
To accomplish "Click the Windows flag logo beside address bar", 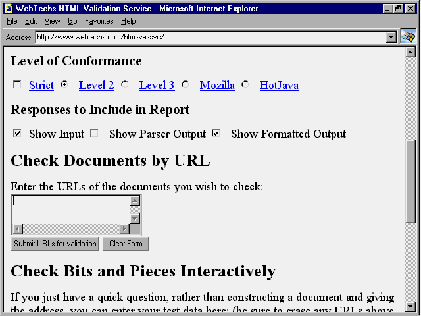I will pyautogui.click(x=408, y=37).
